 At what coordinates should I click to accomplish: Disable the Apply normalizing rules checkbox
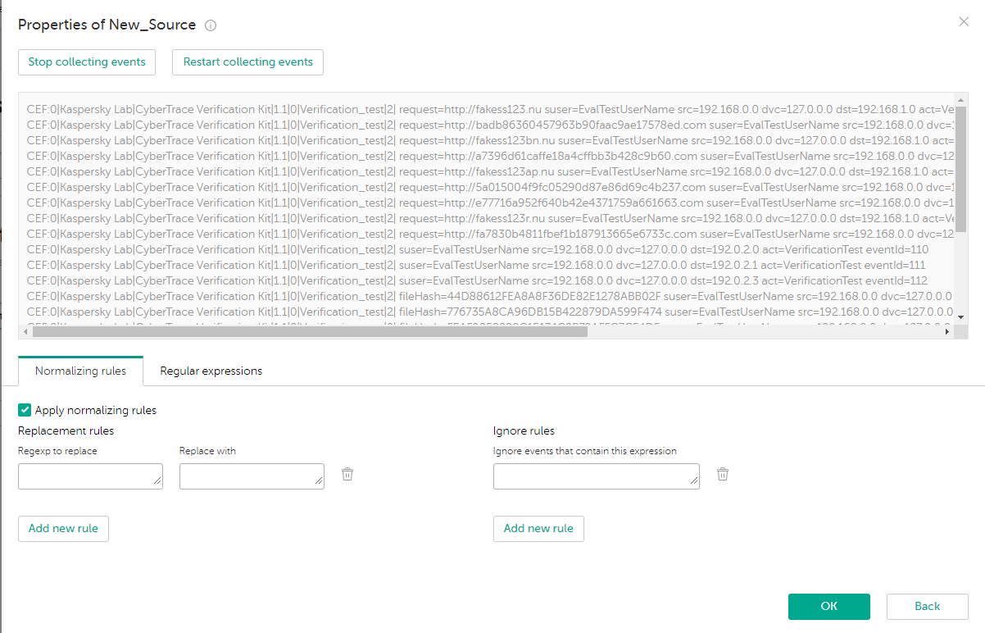click(24, 409)
